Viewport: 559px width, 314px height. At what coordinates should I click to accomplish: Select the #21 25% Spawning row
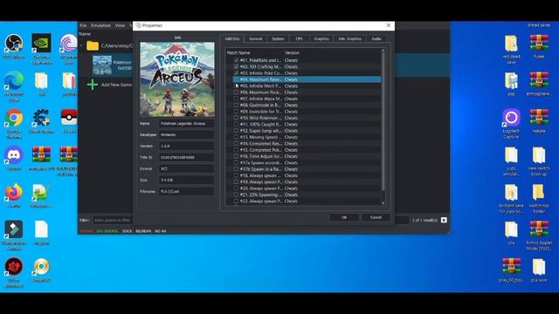(x=307, y=195)
